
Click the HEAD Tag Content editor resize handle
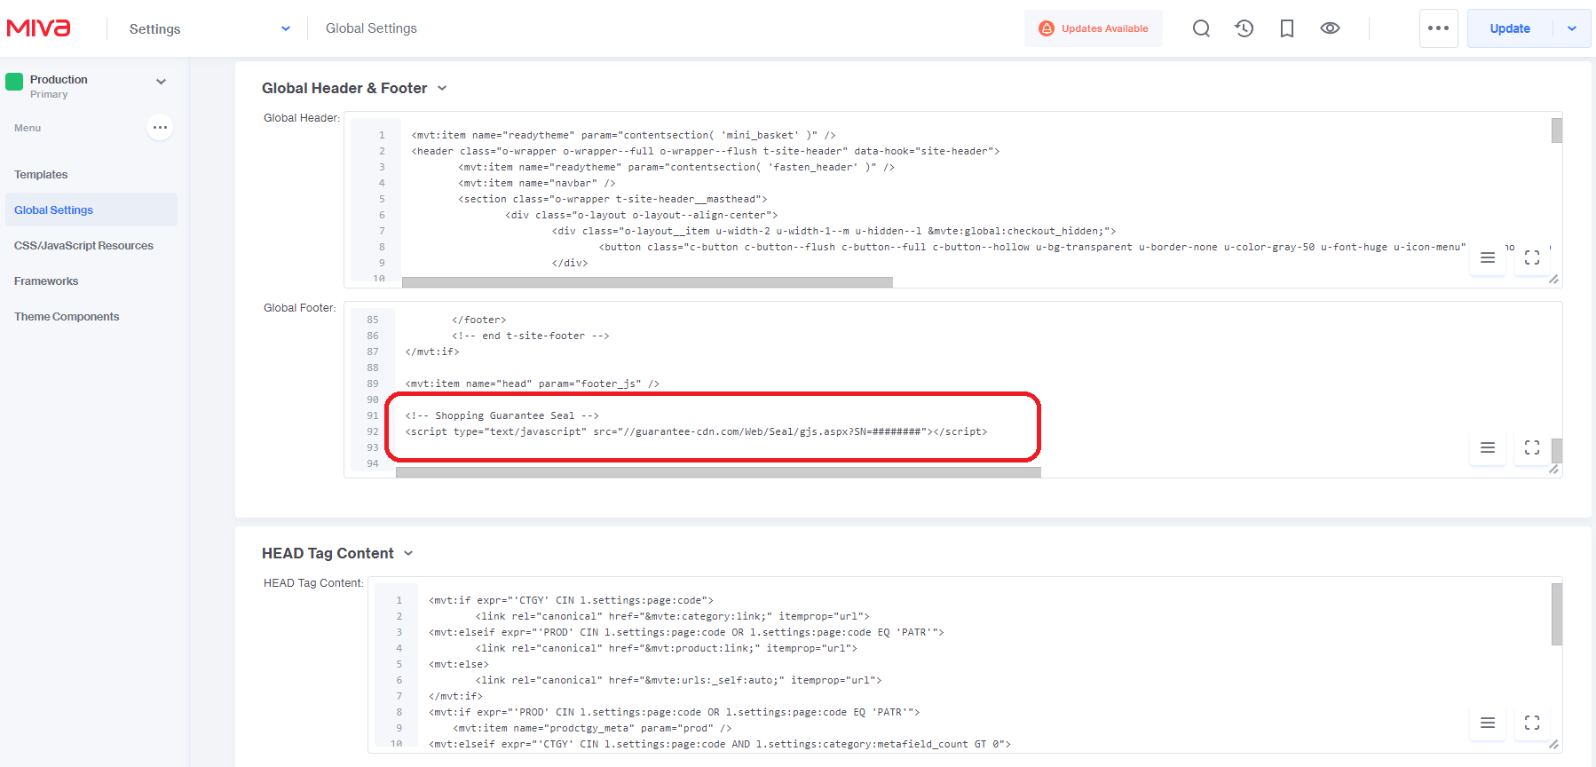[x=1553, y=745]
